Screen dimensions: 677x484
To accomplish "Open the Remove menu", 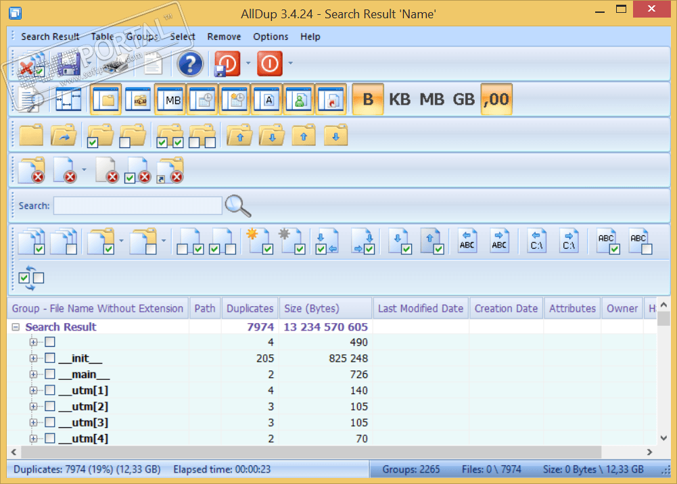I will pyautogui.click(x=224, y=37).
